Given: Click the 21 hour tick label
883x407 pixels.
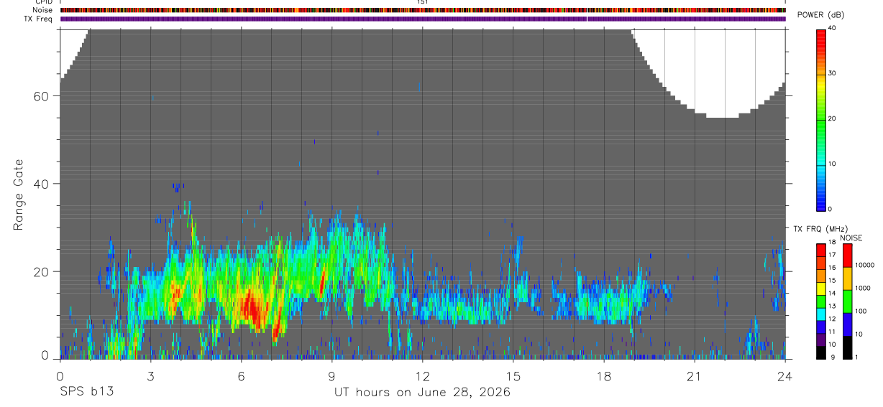Looking at the screenshot, I should [695, 375].
